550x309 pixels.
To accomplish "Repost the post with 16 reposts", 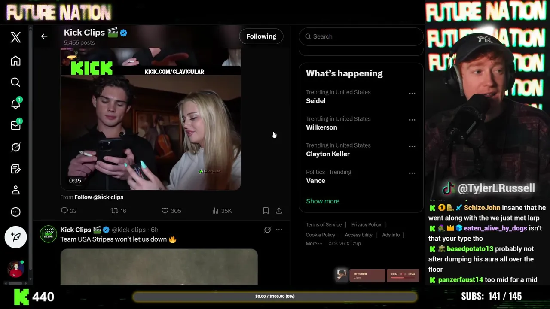I will coord(119,211).
